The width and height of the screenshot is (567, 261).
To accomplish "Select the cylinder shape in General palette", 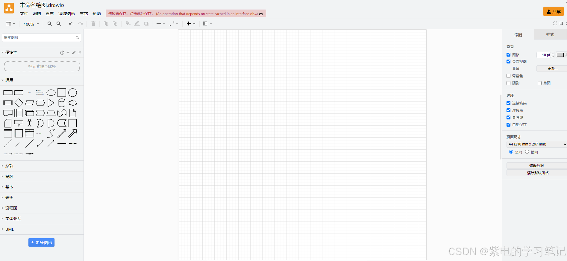I will pyautogui.click(x=62, y=103).
